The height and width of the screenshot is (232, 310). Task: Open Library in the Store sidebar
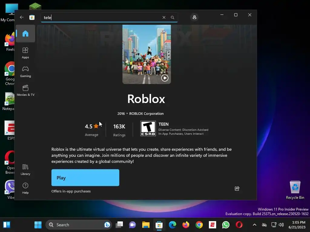coord(25,170)
